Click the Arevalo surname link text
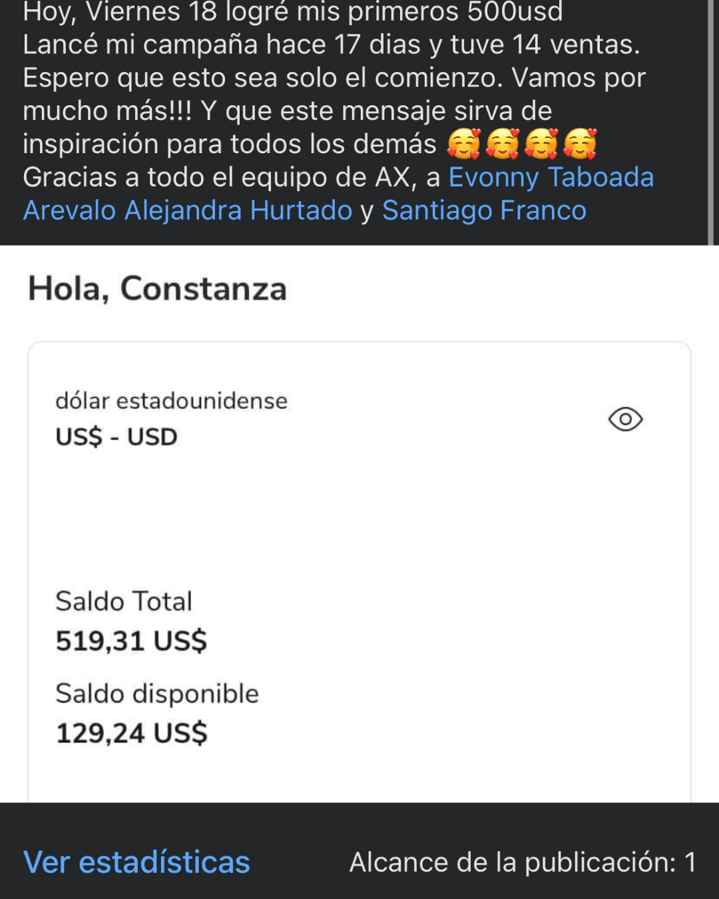This screenshot has height=899, width=719. (70, 211)
